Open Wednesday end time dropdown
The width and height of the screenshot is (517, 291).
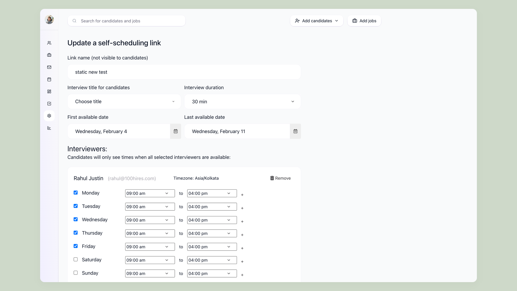212,220
